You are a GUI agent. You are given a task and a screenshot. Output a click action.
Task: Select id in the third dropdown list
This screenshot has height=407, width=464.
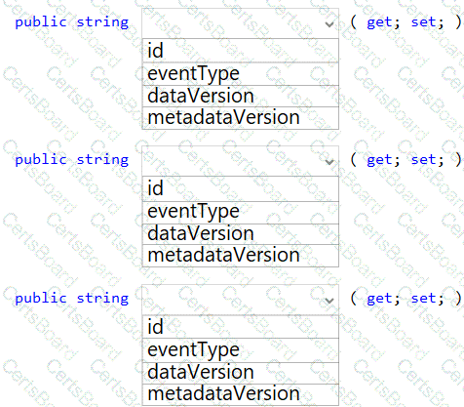click(x=241, y=326)
